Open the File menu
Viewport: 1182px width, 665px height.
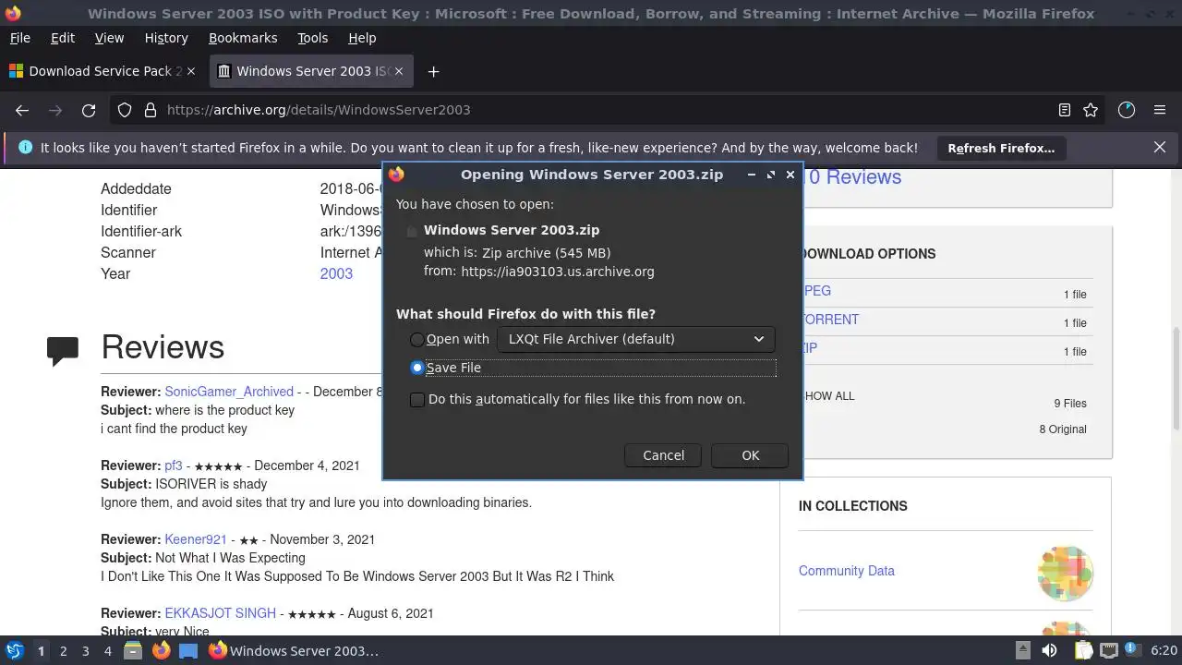coord(19,38)
